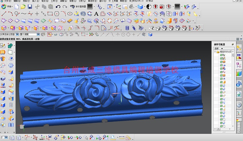Collapse the 模型历史记录 tree node
The height and width of the screenshot is (141, 243).
click(x=215, y=52)
